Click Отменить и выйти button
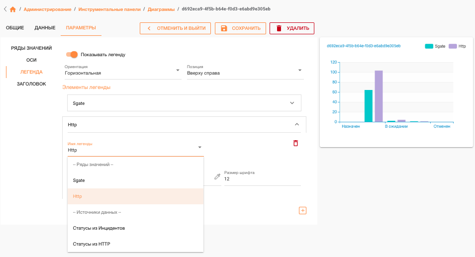 [x=175, y=28]
